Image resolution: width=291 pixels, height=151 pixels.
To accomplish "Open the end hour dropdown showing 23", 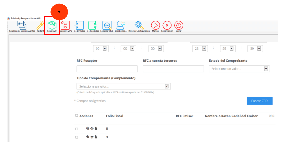I will (x=200, y=49).
